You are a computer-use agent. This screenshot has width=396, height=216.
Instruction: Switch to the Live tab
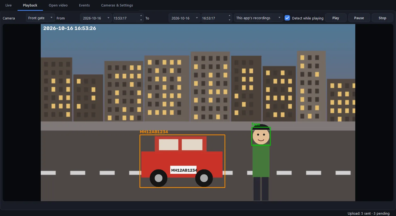(x=8, y=5)
